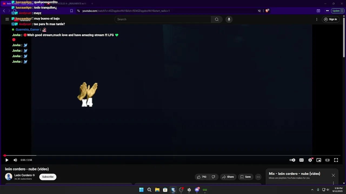Open Windows Start menu

(141, 190)
